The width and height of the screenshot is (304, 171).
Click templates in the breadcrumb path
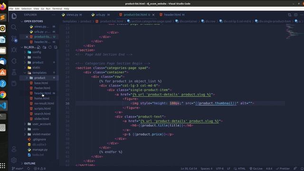[x=70, y=21]
